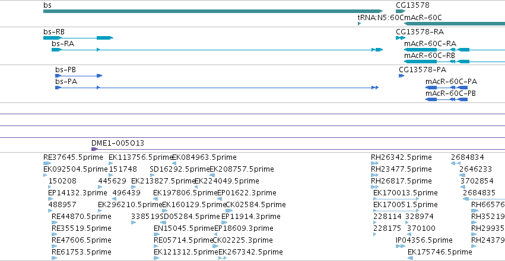Click the bs-PA protein label
This screenshot has width=505, height=261.
(66, 82)
